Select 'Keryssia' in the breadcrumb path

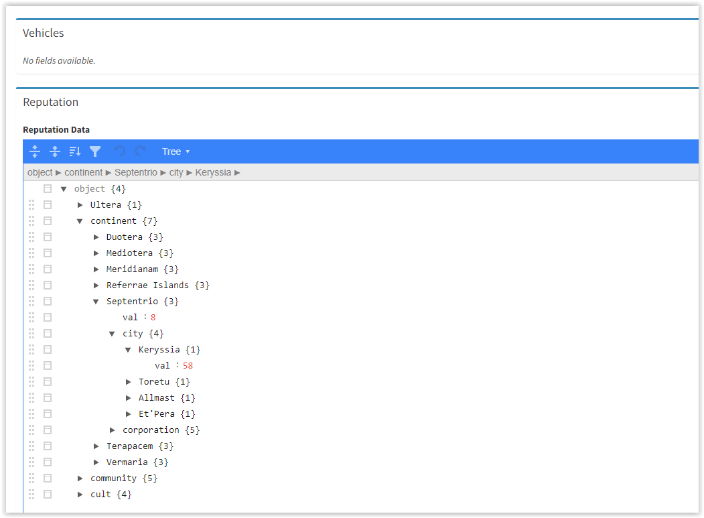point(213,172)
